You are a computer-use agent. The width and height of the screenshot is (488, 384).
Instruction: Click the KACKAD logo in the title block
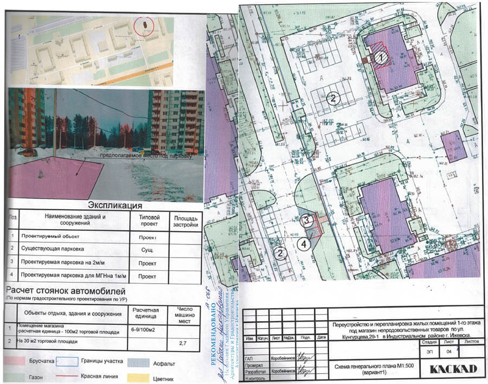click(453, 369)
